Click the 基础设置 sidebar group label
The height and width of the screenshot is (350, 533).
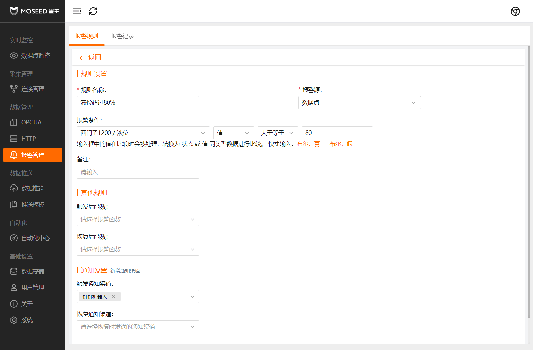[x=21, y=256]
